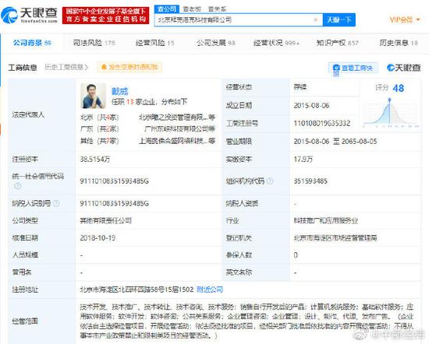Select the 经营状况 tab
Image resolution: width=429 pixels, height=344 pixels.
(x=276, y=43)
